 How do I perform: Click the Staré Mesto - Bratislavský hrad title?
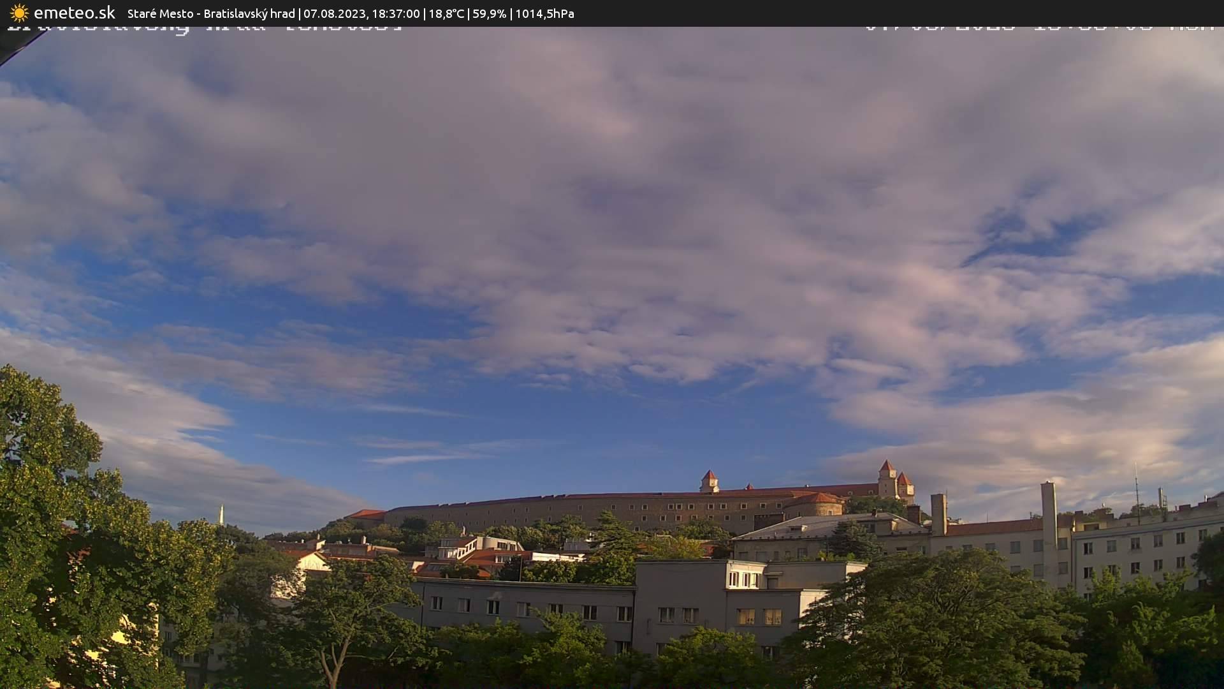(211, 13)
